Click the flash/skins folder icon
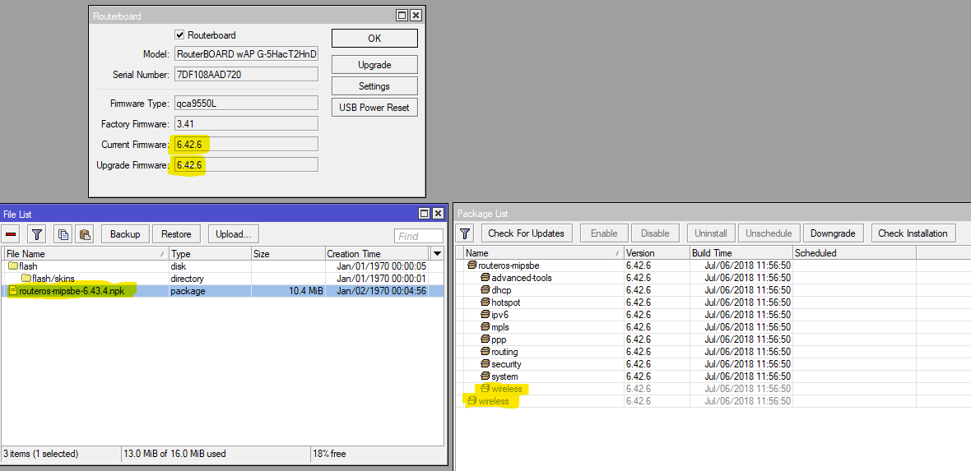 pos(26,279)
